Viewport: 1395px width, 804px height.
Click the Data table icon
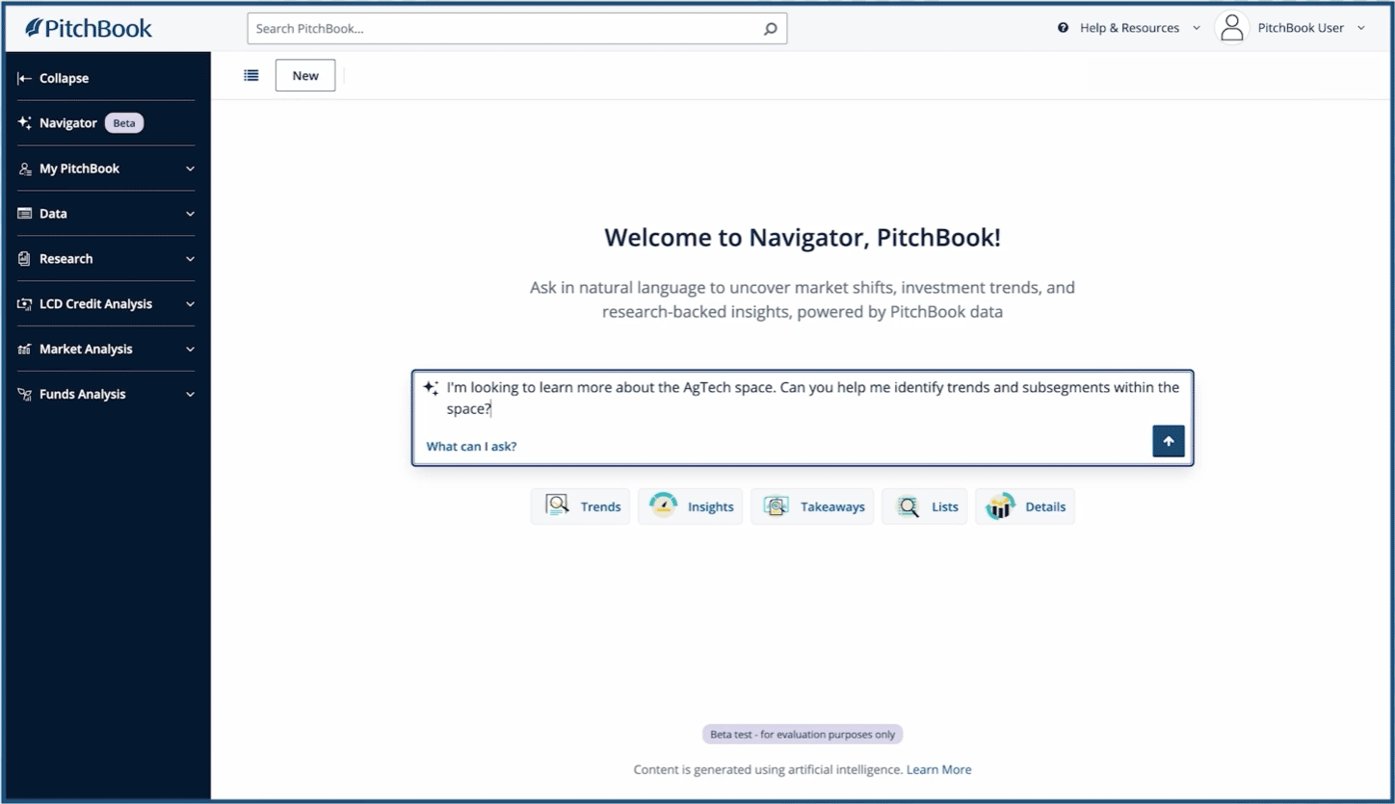[x=25, y=214]
